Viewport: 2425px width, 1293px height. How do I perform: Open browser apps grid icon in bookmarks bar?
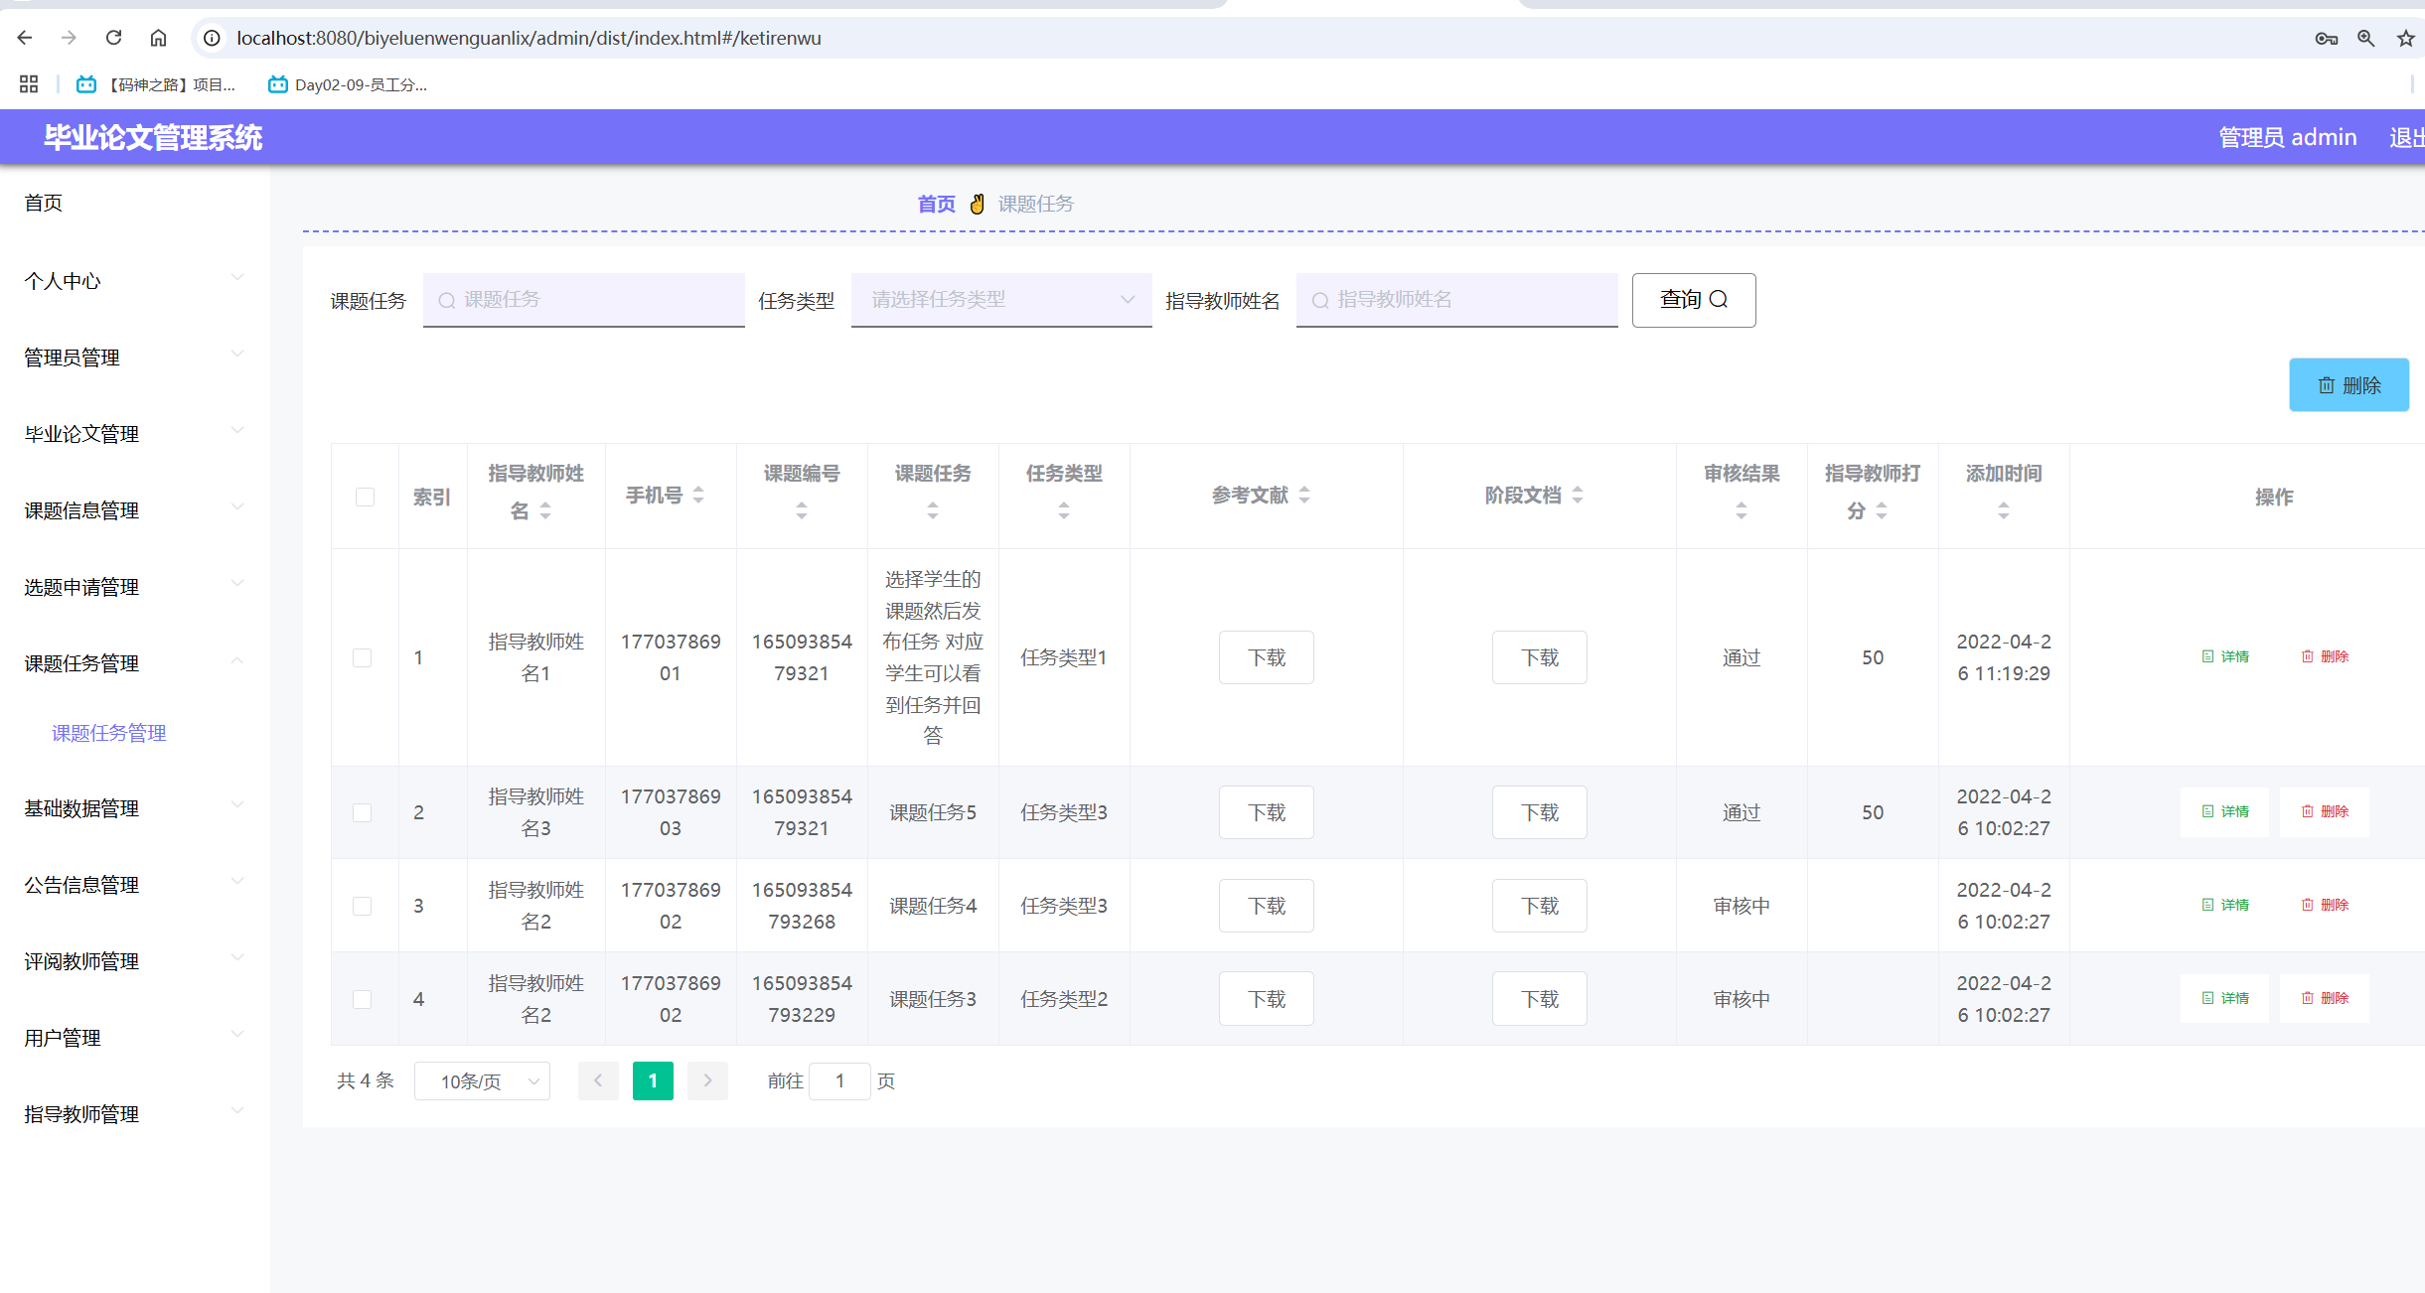pyautogui.click(x=29, y=84)
